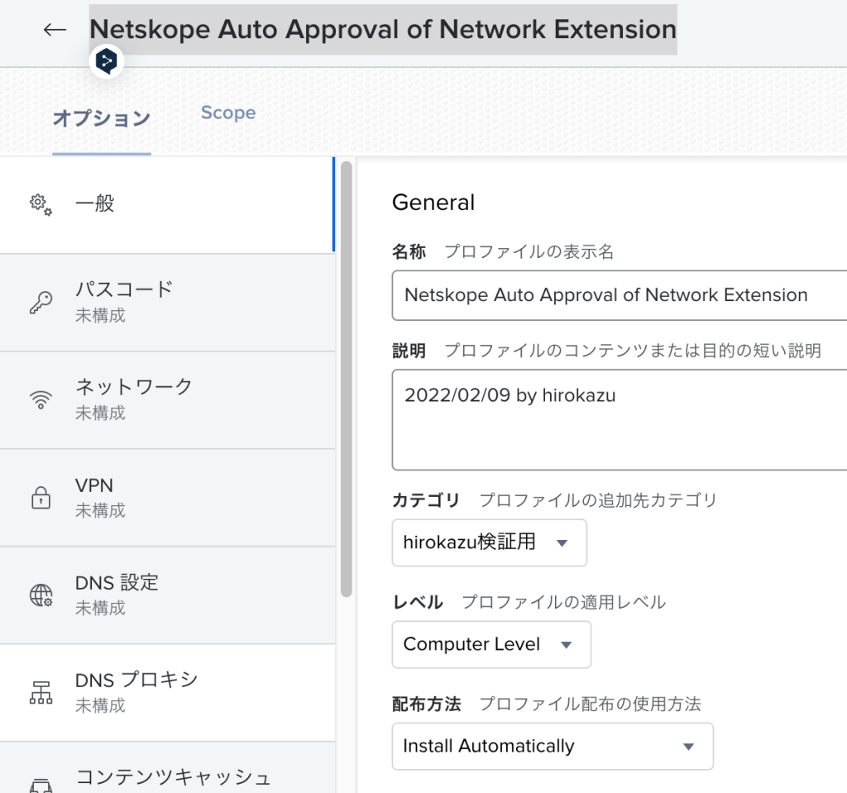Click the カテゴリ field label
This screenshot has width=847, height=793.
point(426,500)
